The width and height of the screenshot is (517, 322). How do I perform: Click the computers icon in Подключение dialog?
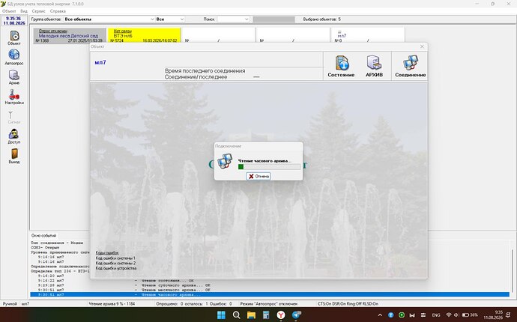pyautogui.click(x=225, y=161)
